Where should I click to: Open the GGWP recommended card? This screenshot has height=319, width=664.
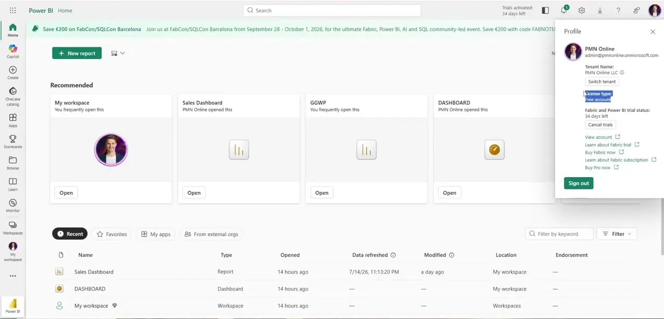tap(322, 193)
